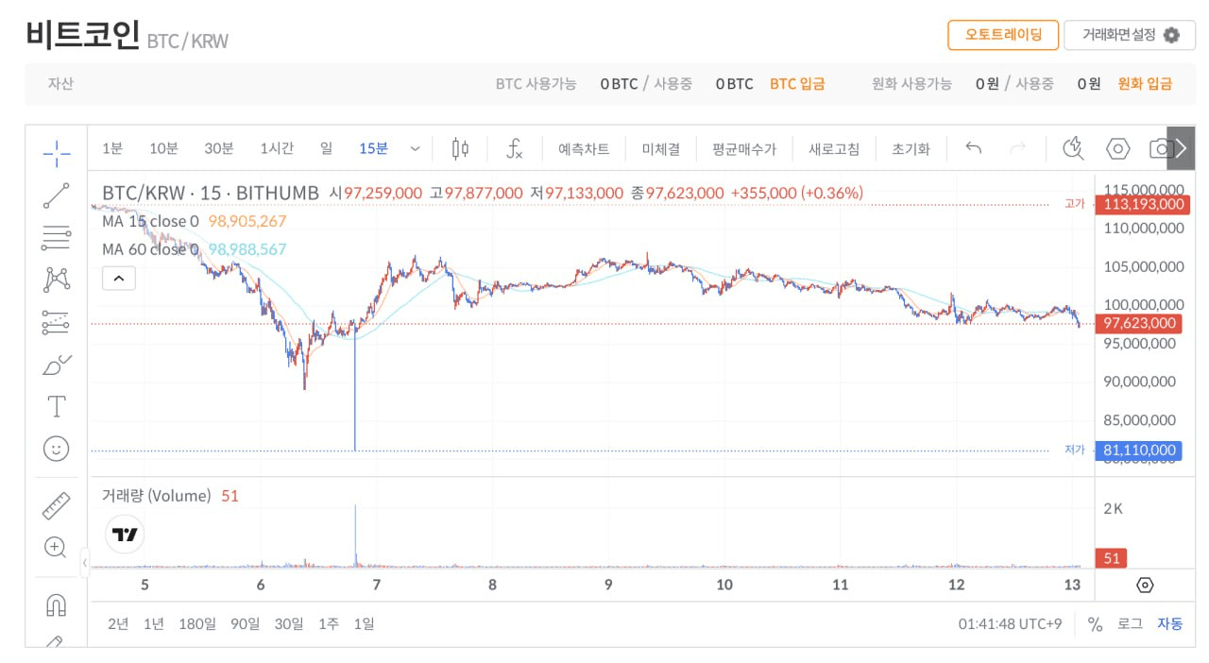Screen dimensions: 1209x663
Task: Open the emoji sticker tool
Action: (x=57, y=449)
